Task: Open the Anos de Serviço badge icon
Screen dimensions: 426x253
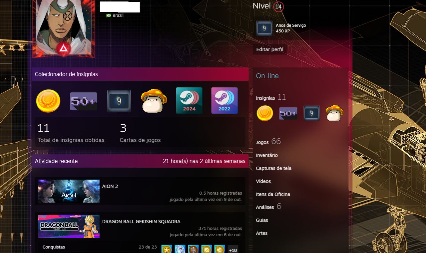Action: [264, 28]
